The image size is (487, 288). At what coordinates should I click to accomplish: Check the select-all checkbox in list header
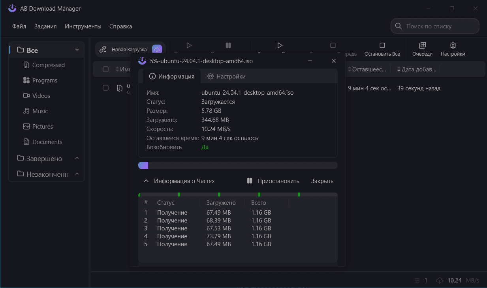[x=105, y=69]
